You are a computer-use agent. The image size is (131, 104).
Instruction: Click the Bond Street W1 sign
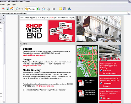click(65, 25)
